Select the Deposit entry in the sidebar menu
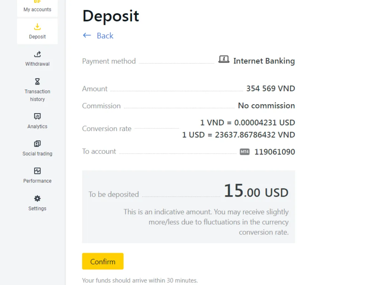The image size is (380, 285). [37, 32]
